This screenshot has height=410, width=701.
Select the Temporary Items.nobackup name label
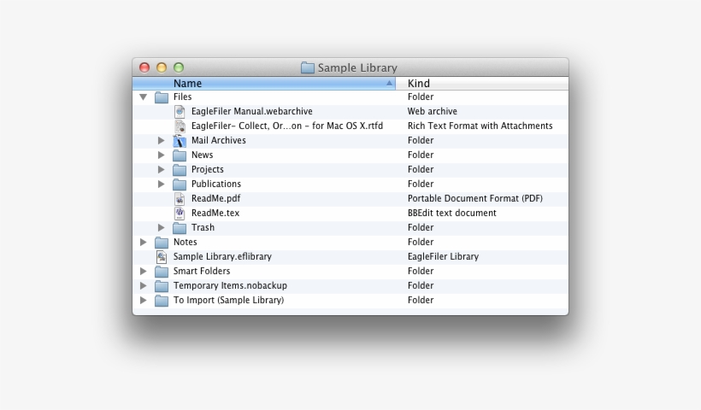[x=230, y=285]
